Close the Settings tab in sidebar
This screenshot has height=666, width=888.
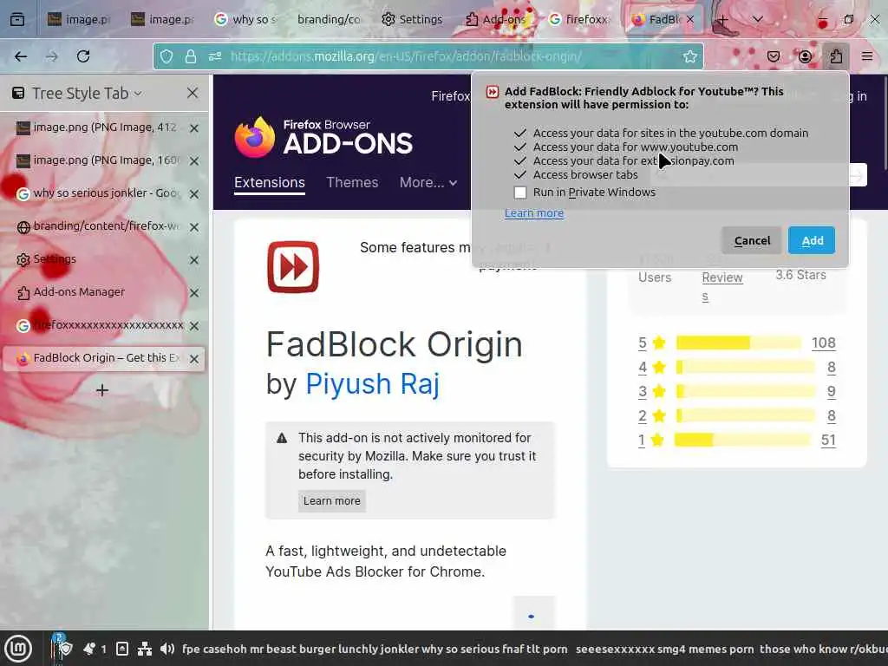click(x=193, y=260)
